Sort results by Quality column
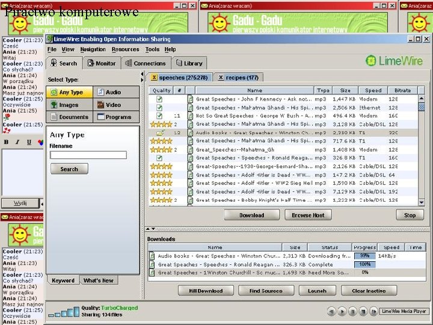 161,90
